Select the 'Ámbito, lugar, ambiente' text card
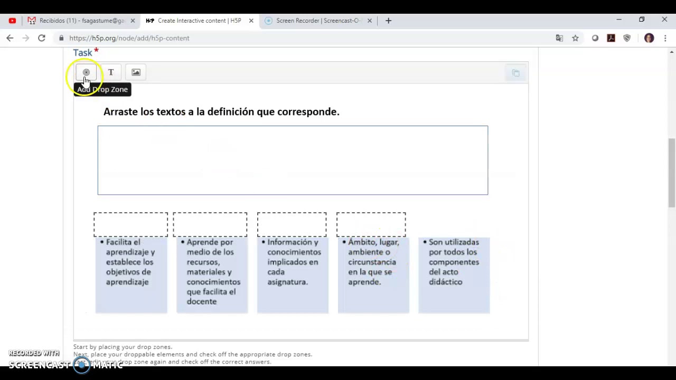This screenshot has height=380, width=676. point(373,275)
